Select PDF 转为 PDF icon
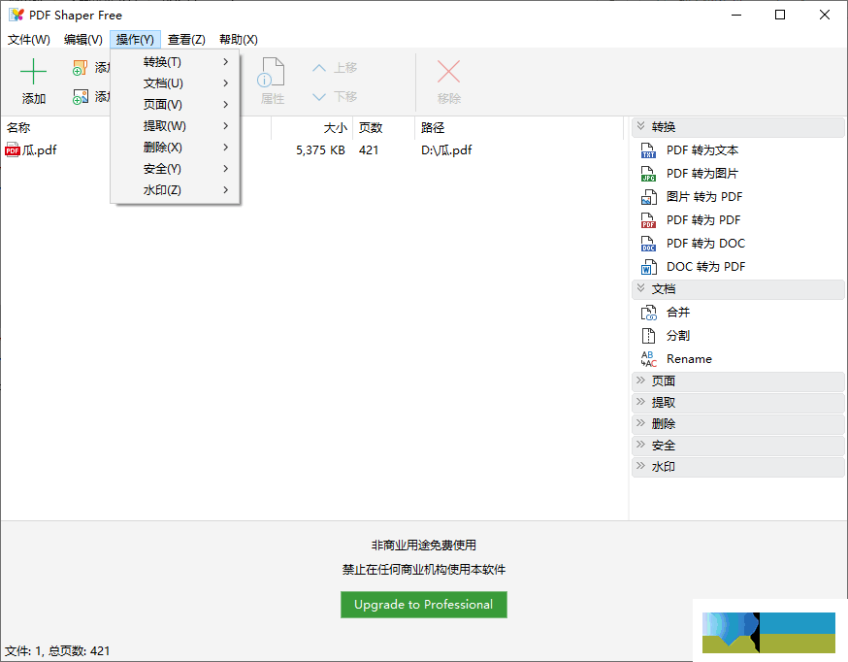Screen dimensions: 848x662 click(648, 220)
